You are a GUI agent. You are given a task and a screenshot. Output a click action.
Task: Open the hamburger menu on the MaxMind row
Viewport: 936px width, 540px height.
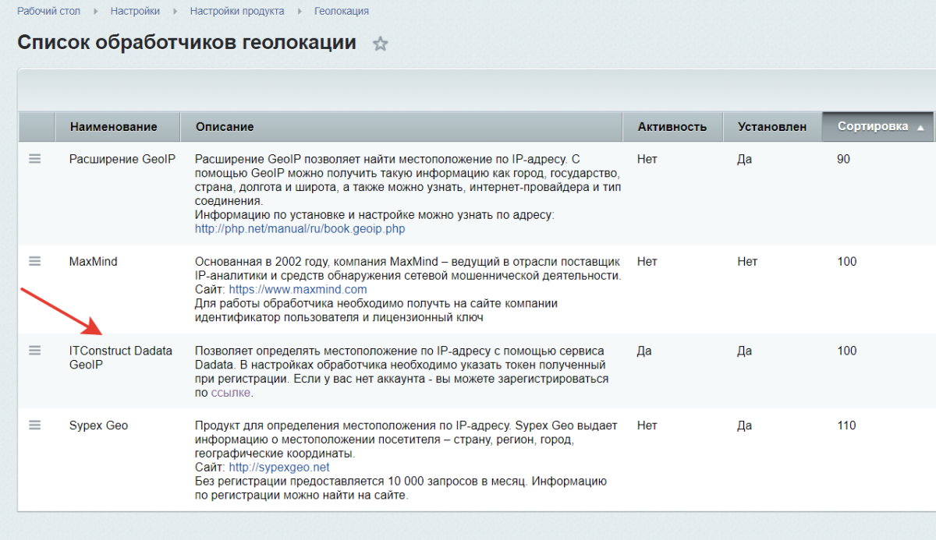[x=34, y=261]
